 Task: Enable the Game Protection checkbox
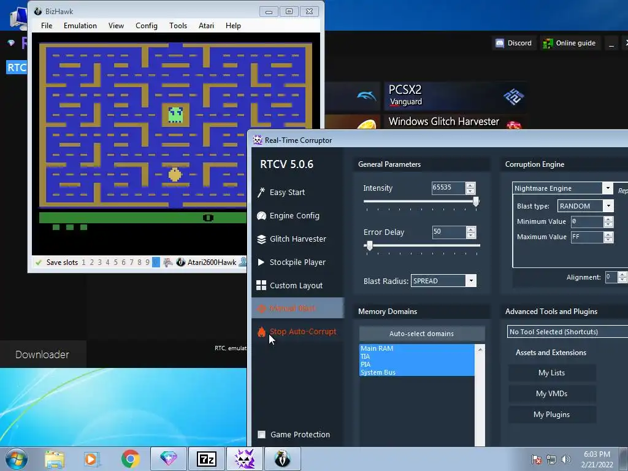click(261, 435)
